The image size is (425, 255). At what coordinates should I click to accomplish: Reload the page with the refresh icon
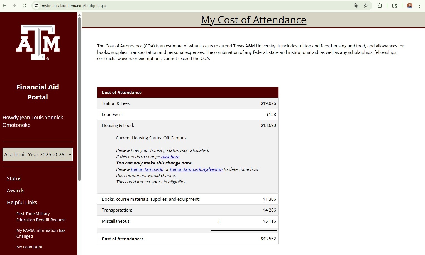24,6
